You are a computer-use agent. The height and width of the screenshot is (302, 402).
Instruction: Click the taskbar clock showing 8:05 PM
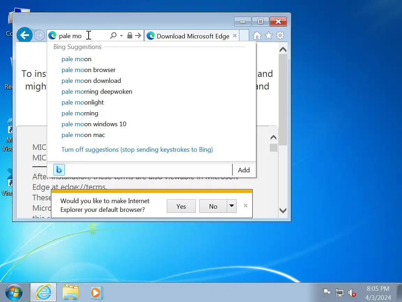[378, 293]
